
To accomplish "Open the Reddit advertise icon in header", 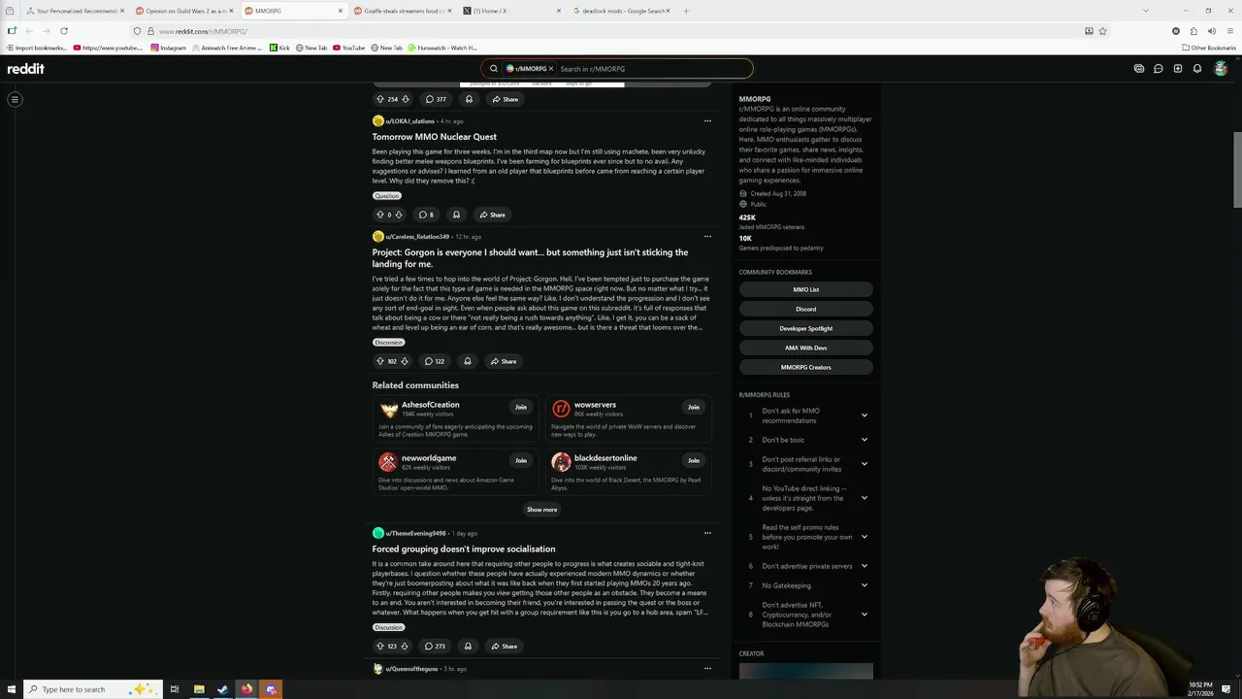I will click(1139, 69).
